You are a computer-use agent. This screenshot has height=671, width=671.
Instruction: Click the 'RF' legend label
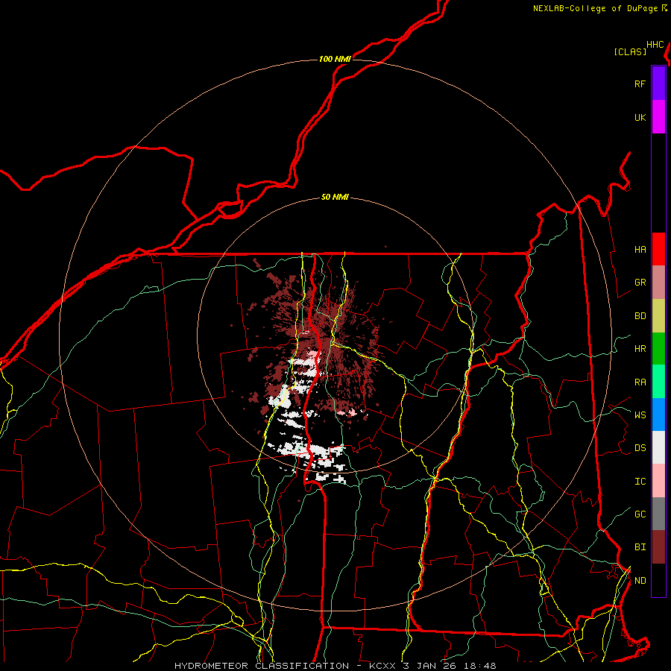640,84
